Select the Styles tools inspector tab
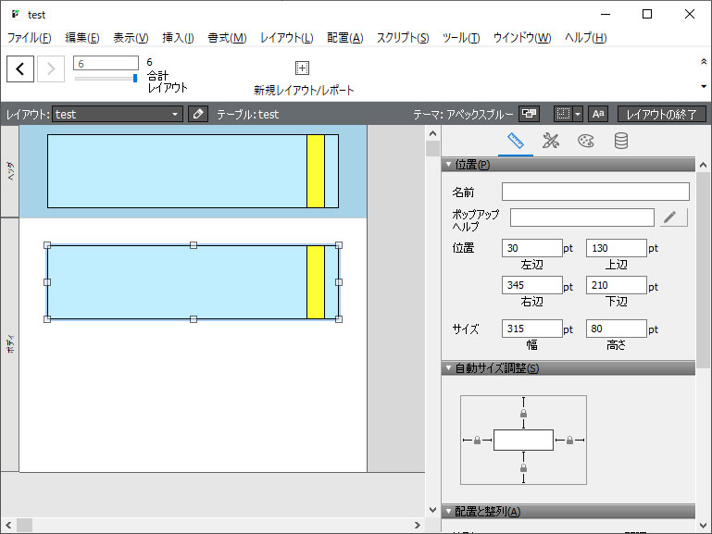The image size is (712, 534). [x=550, y=141]
